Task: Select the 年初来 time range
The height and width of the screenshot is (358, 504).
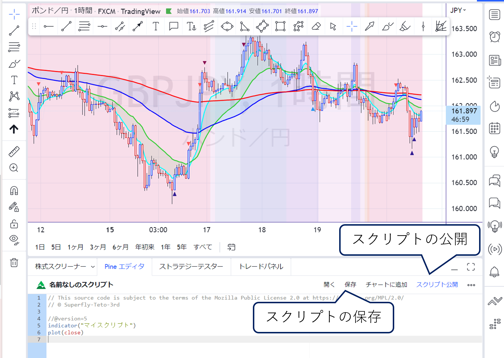Action: tap(145, 247)
